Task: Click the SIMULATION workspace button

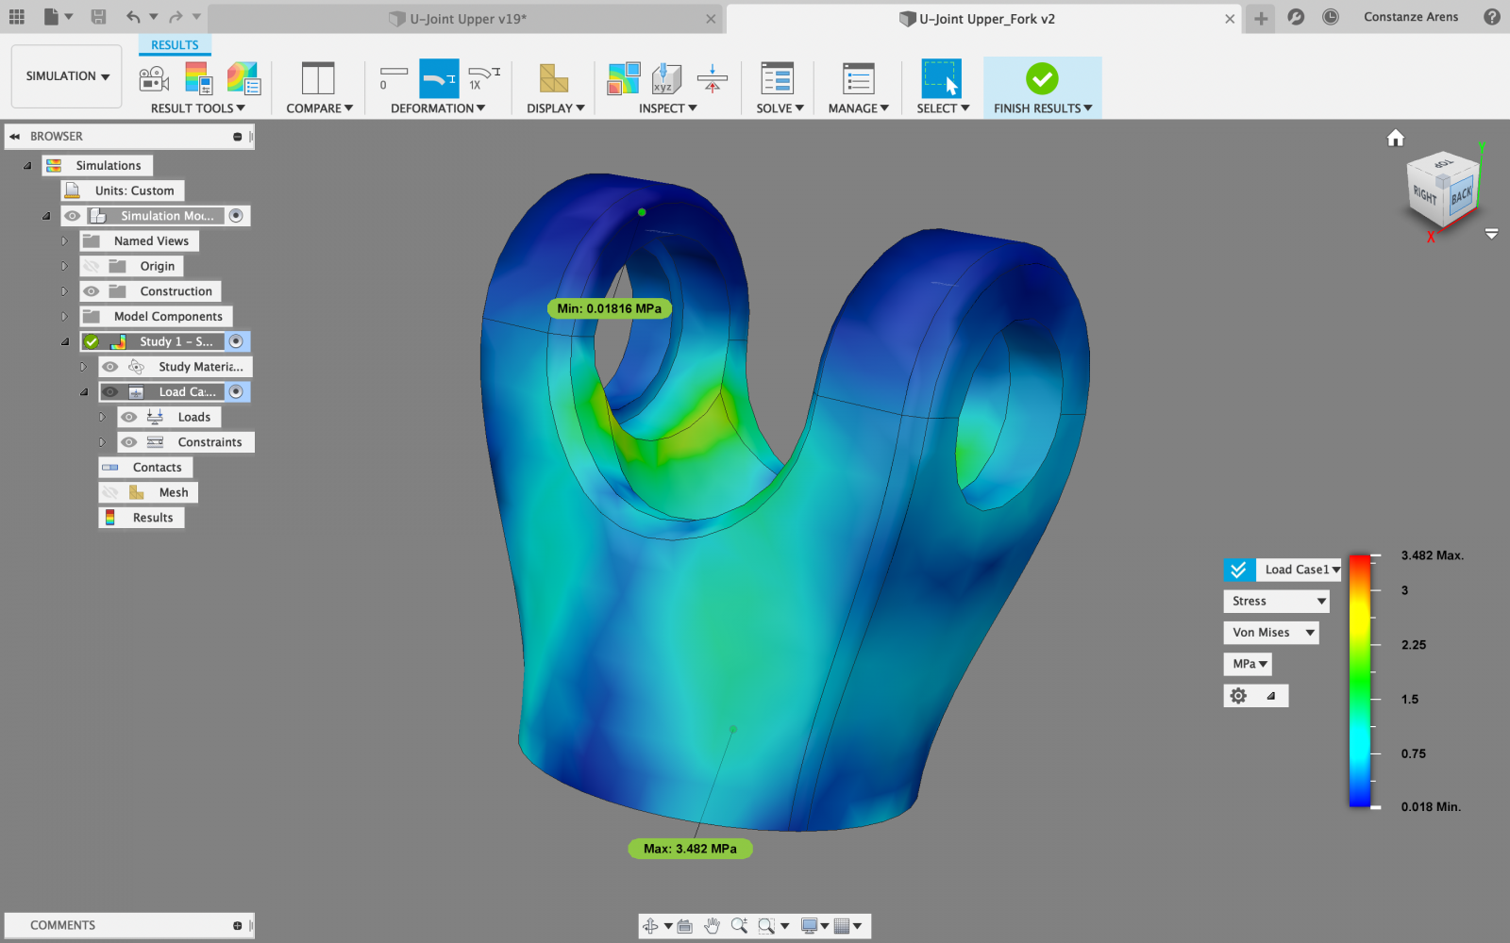Action: [67, 76]
